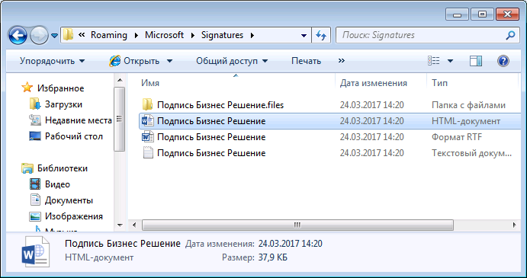Open address bar history dropdown
This screenshot has height=278, width=527.
(304, 35)
